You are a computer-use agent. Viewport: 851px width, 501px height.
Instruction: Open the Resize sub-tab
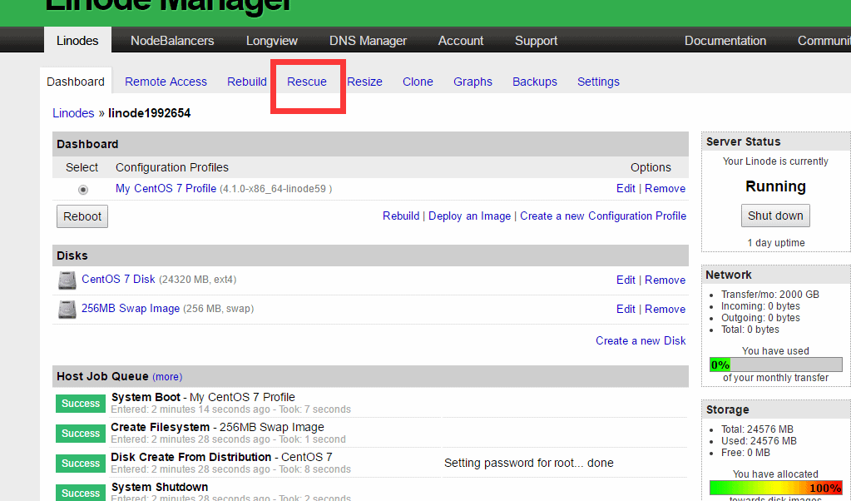pyautogui.click(x=364, y=82)
